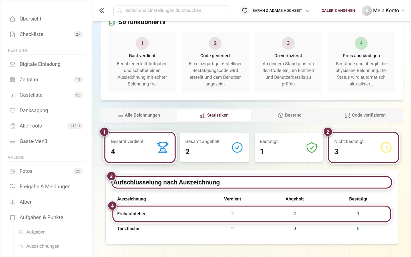Click the search magnifier icon

tap(120, 11)
